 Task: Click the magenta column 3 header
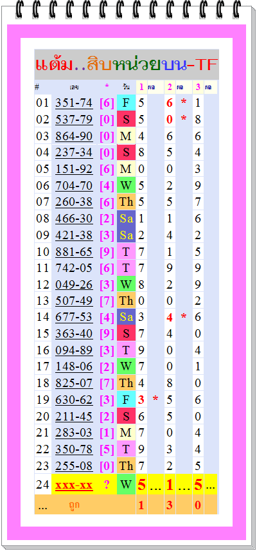(x=198, y=87)
